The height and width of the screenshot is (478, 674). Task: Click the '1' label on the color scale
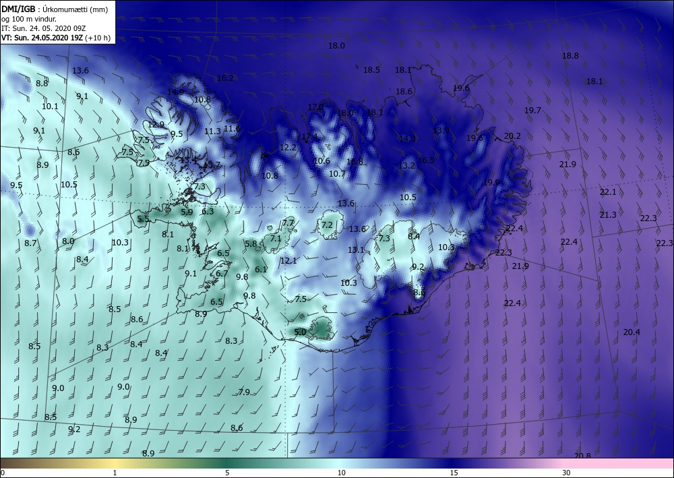tap(115, 473)
